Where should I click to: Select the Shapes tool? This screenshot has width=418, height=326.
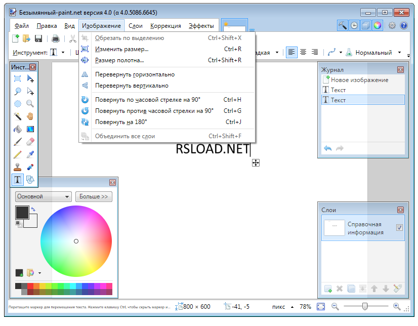click(30, 180)
